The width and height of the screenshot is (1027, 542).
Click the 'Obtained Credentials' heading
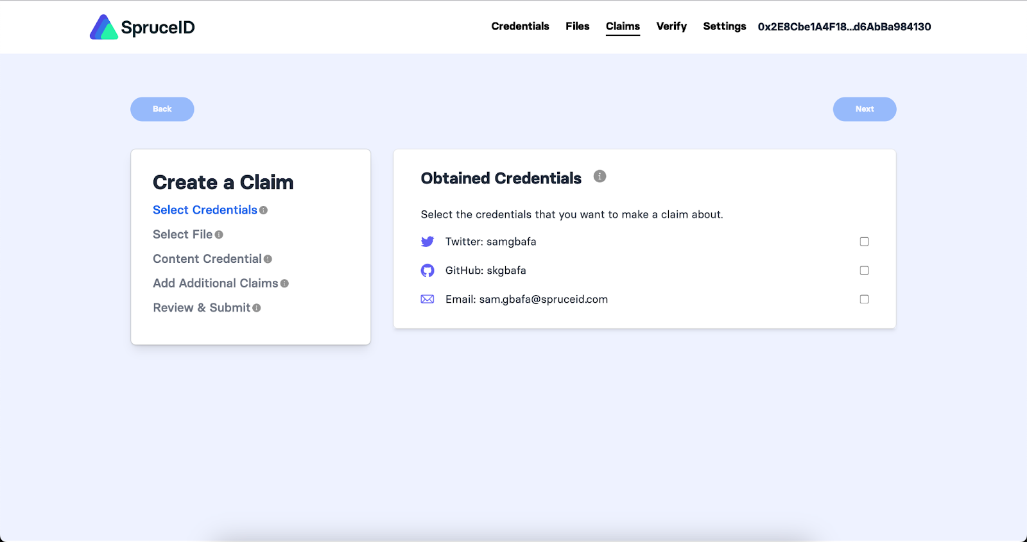pyautogui.click(x=501, y=178)
